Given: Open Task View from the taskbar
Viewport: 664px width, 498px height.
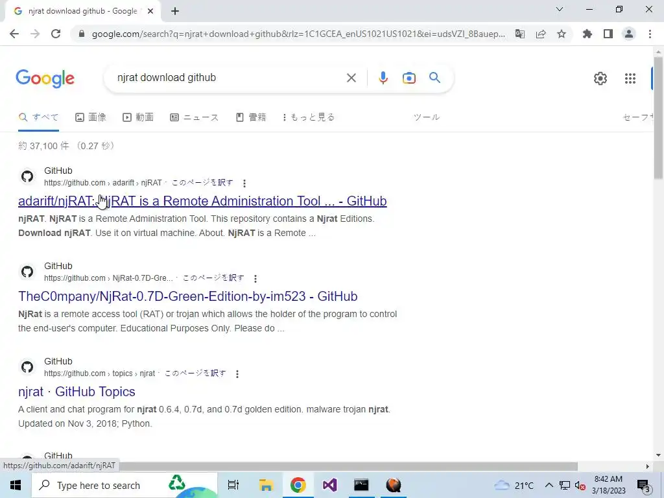Looking at the screenshot, I should (233, 485).
